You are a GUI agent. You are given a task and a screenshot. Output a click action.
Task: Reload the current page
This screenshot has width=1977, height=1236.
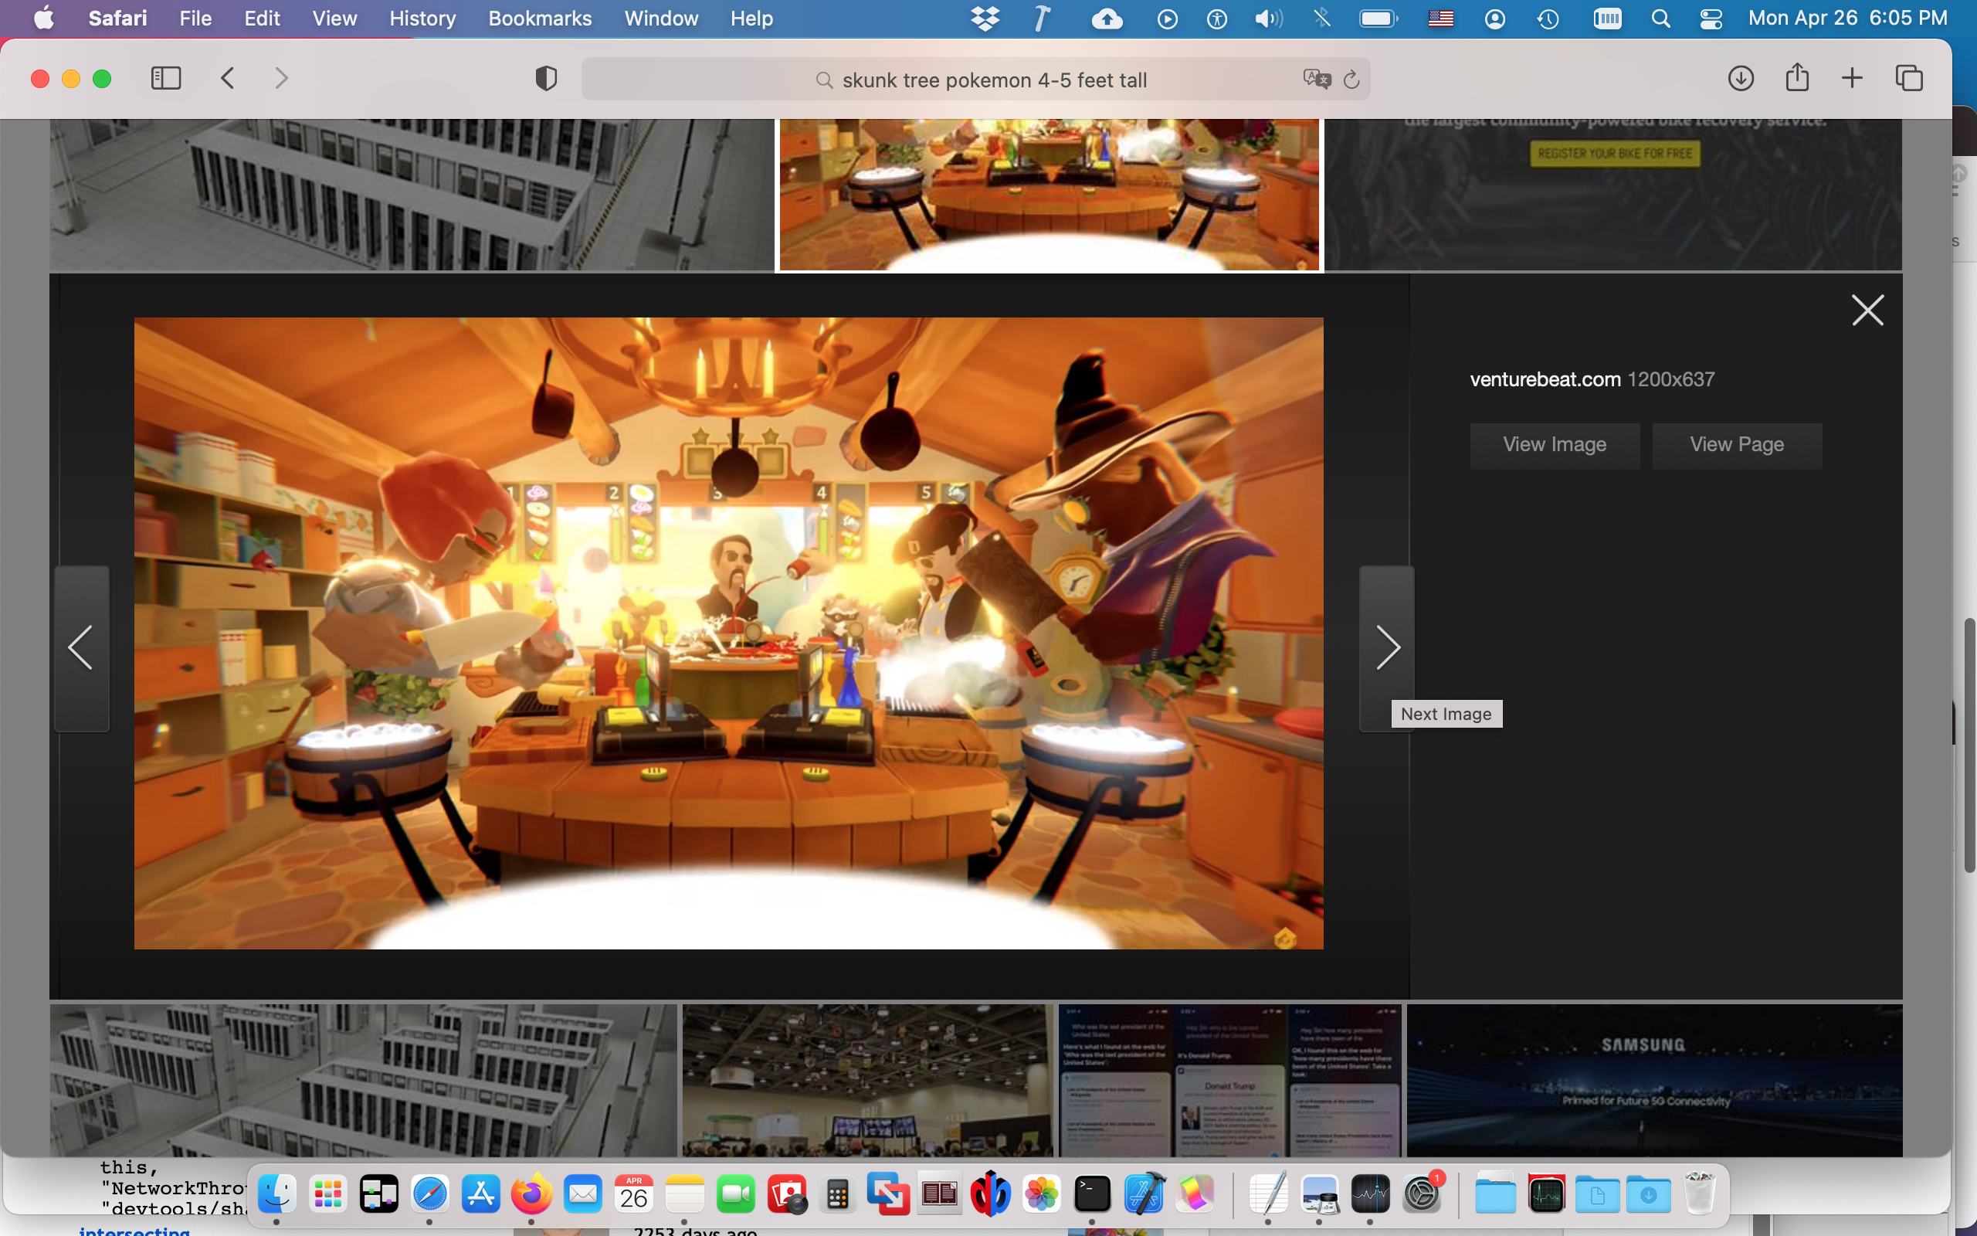coord(1352,80)
